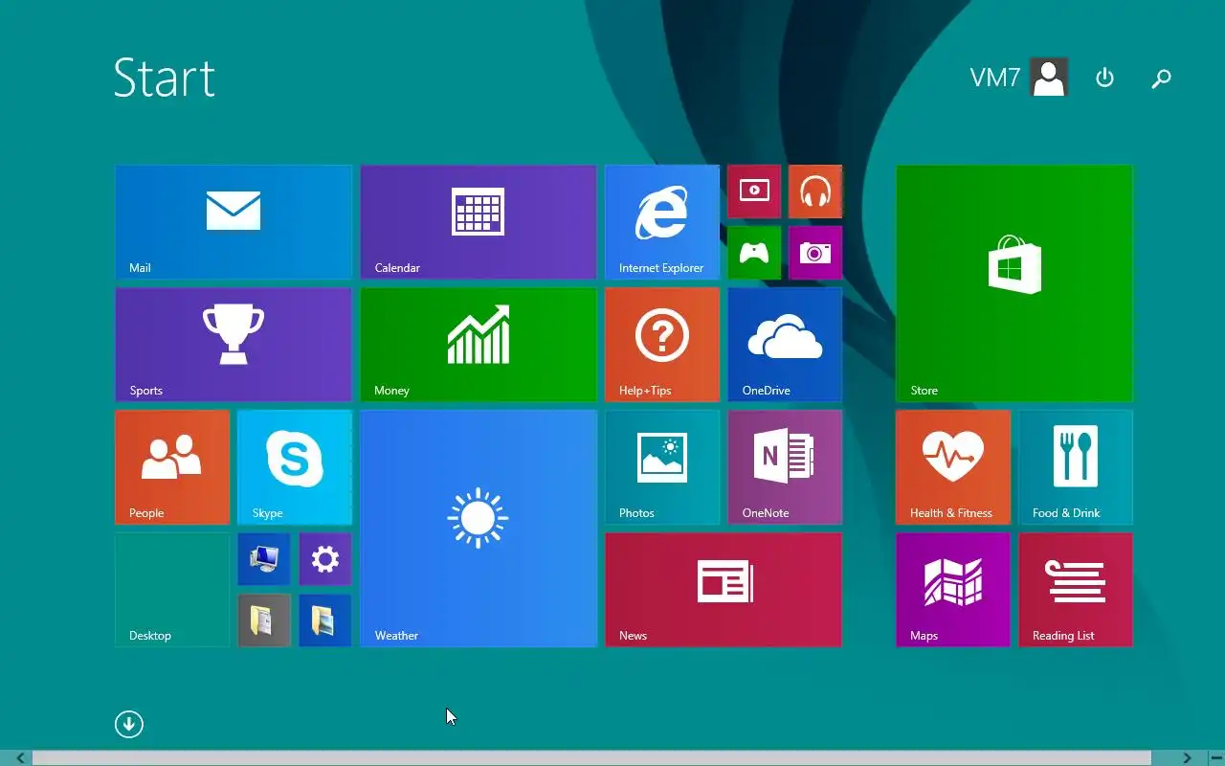Open the Music headphones tile

pos(815,191)
